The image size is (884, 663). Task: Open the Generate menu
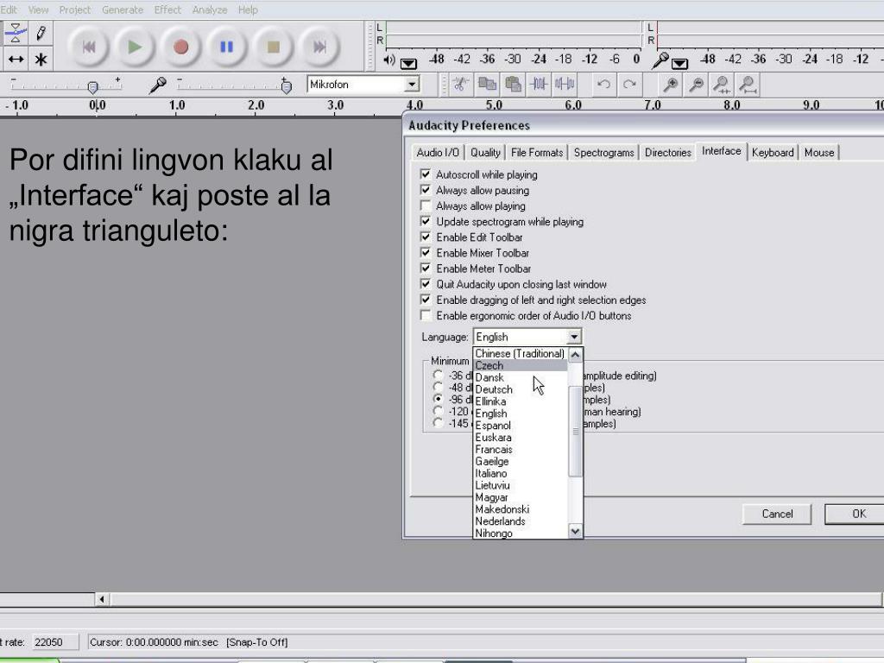(x=123, y=9)
